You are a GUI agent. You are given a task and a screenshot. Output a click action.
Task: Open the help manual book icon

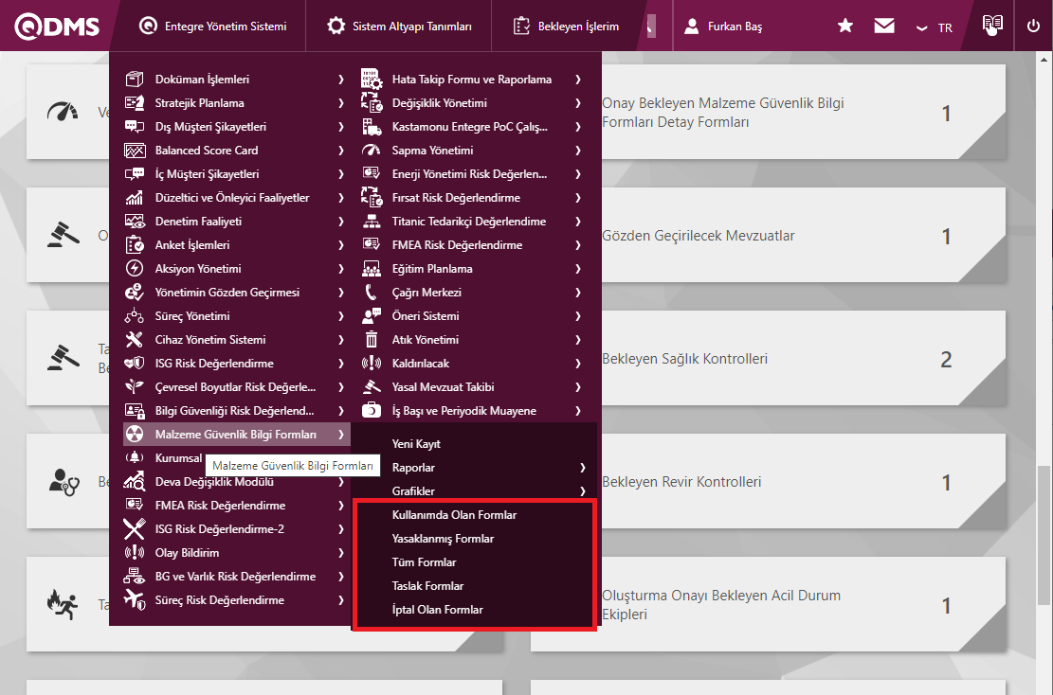click(992, 26)
